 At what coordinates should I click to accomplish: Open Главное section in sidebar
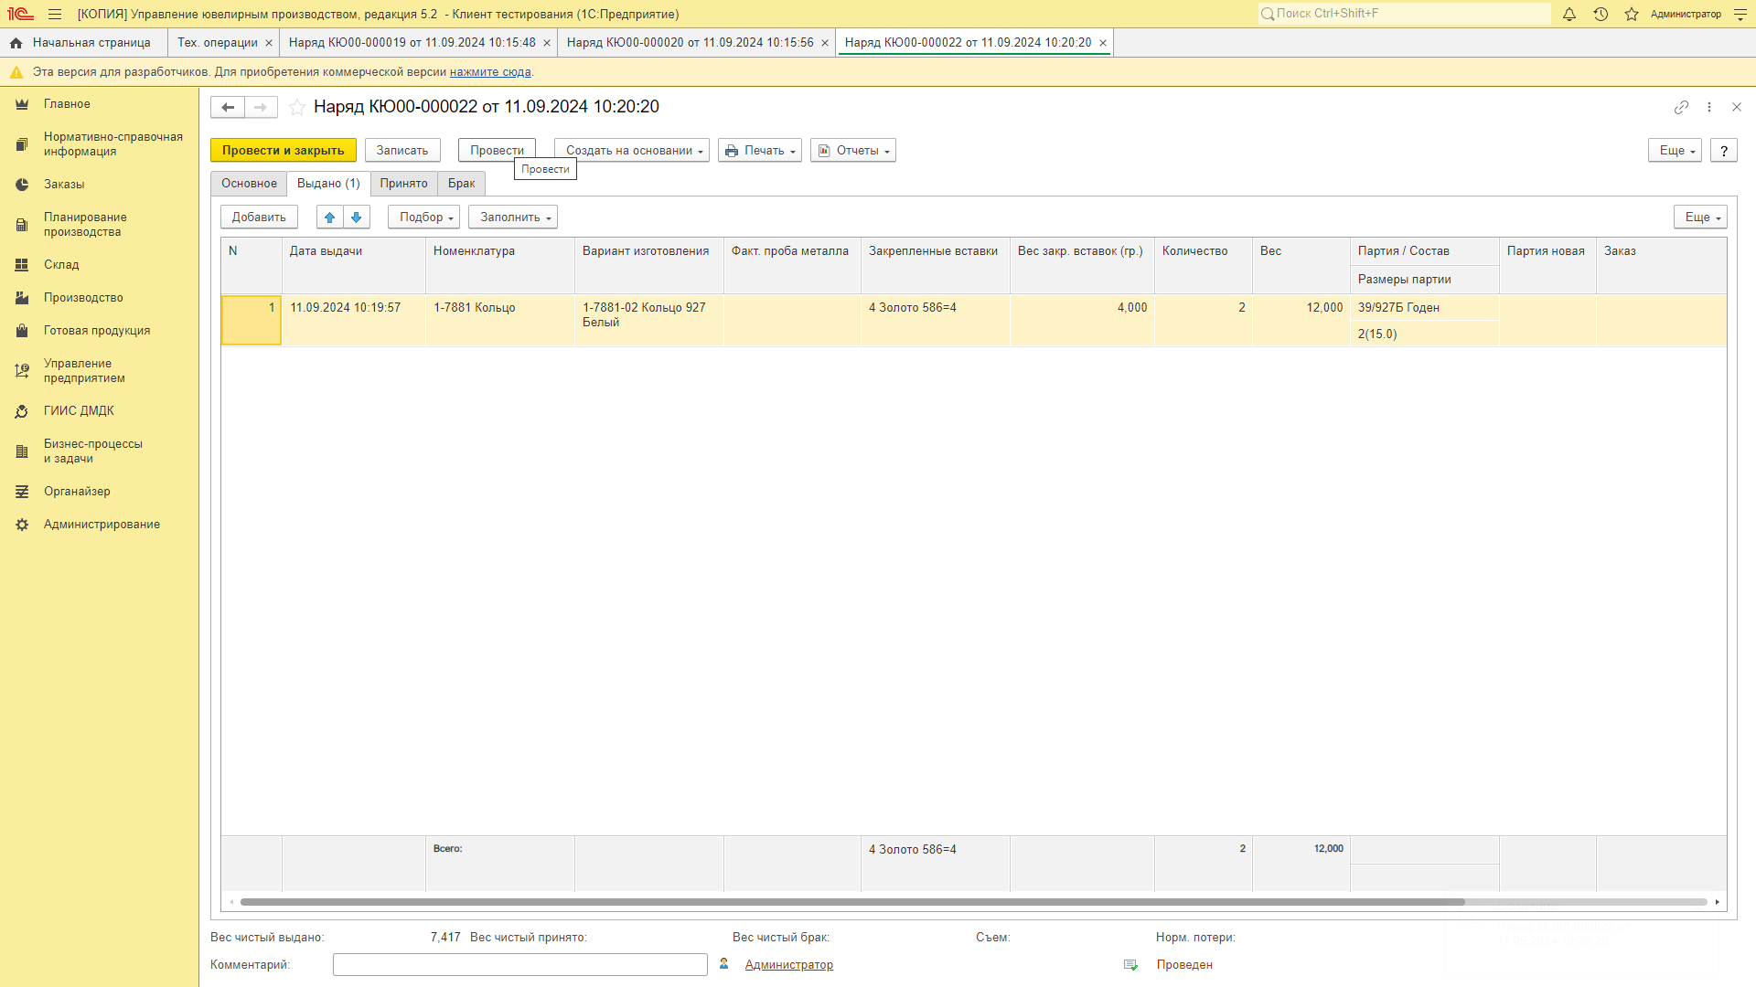(x=99, y=104)
